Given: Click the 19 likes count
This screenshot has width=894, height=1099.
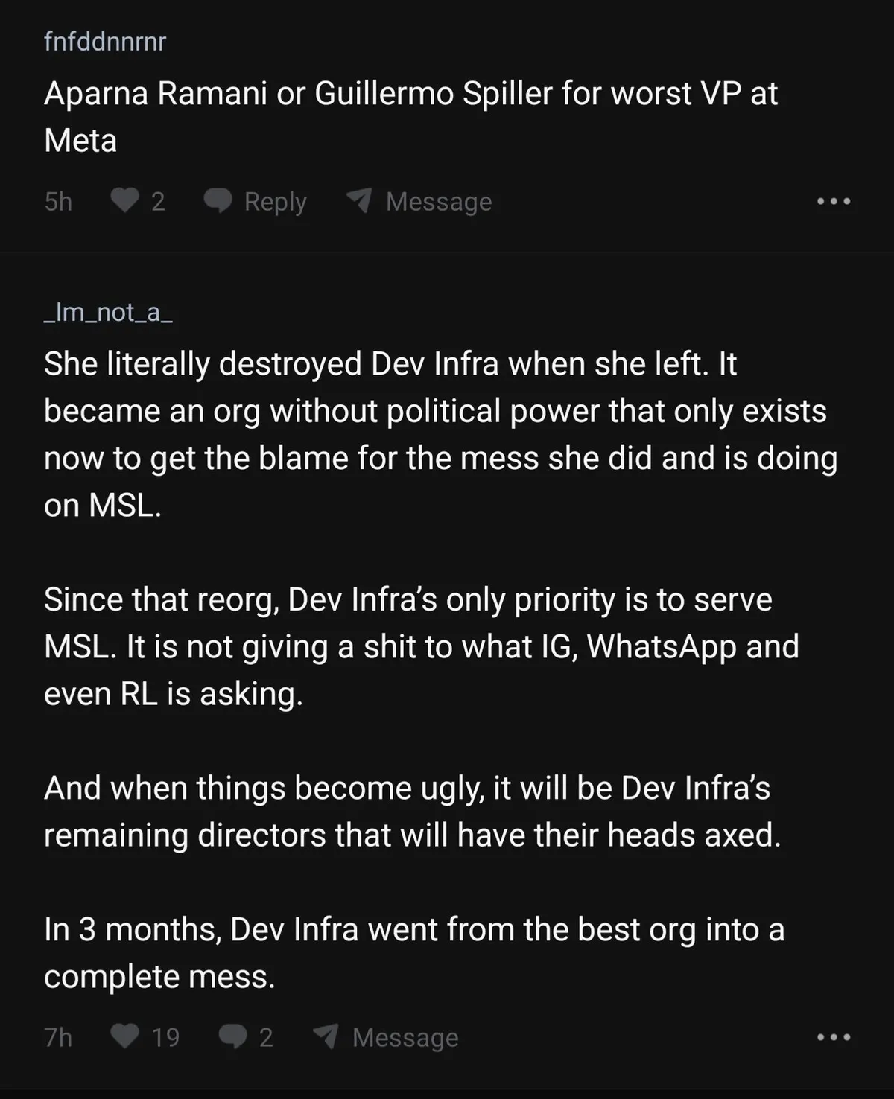Looking at the screenshot, I should (165, 1037).
